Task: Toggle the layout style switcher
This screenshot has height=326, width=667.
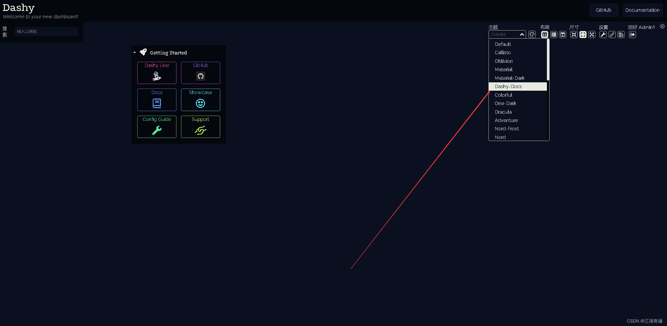Action: point(545,34)
